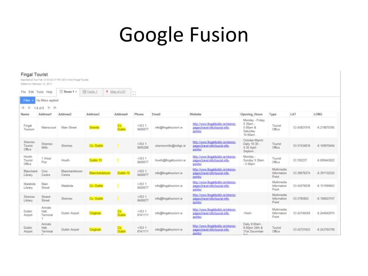
Task: Click the Mainscourt address cell
Action: [49, 128]
